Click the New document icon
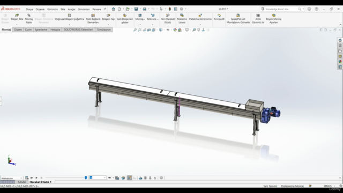The image size is (343, 193). tap(119, 9)
